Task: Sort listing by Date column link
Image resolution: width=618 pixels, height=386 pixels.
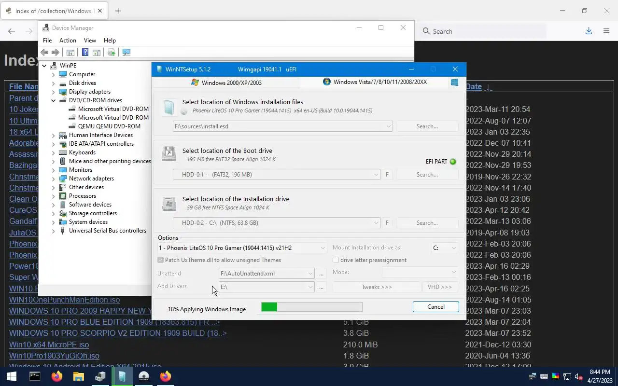Action: point(474,87)
